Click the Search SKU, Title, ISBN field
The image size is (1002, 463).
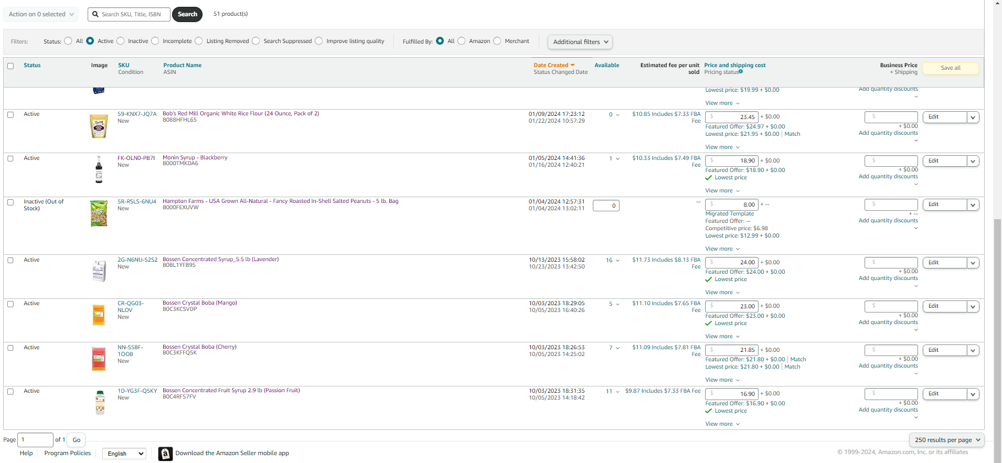129,14
